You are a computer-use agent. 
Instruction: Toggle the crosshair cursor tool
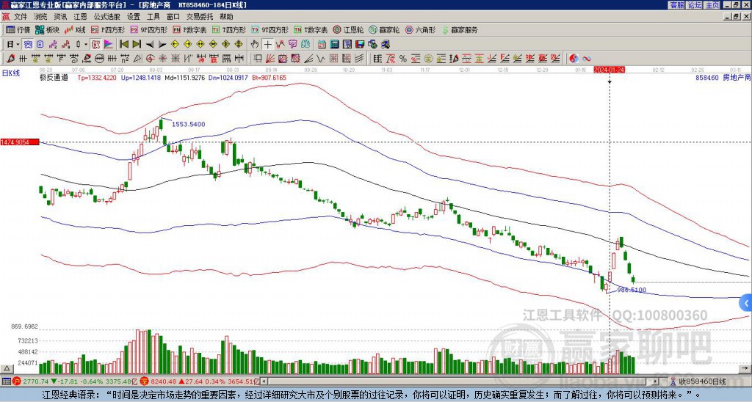pyautogui.click(x=267, y=45)
